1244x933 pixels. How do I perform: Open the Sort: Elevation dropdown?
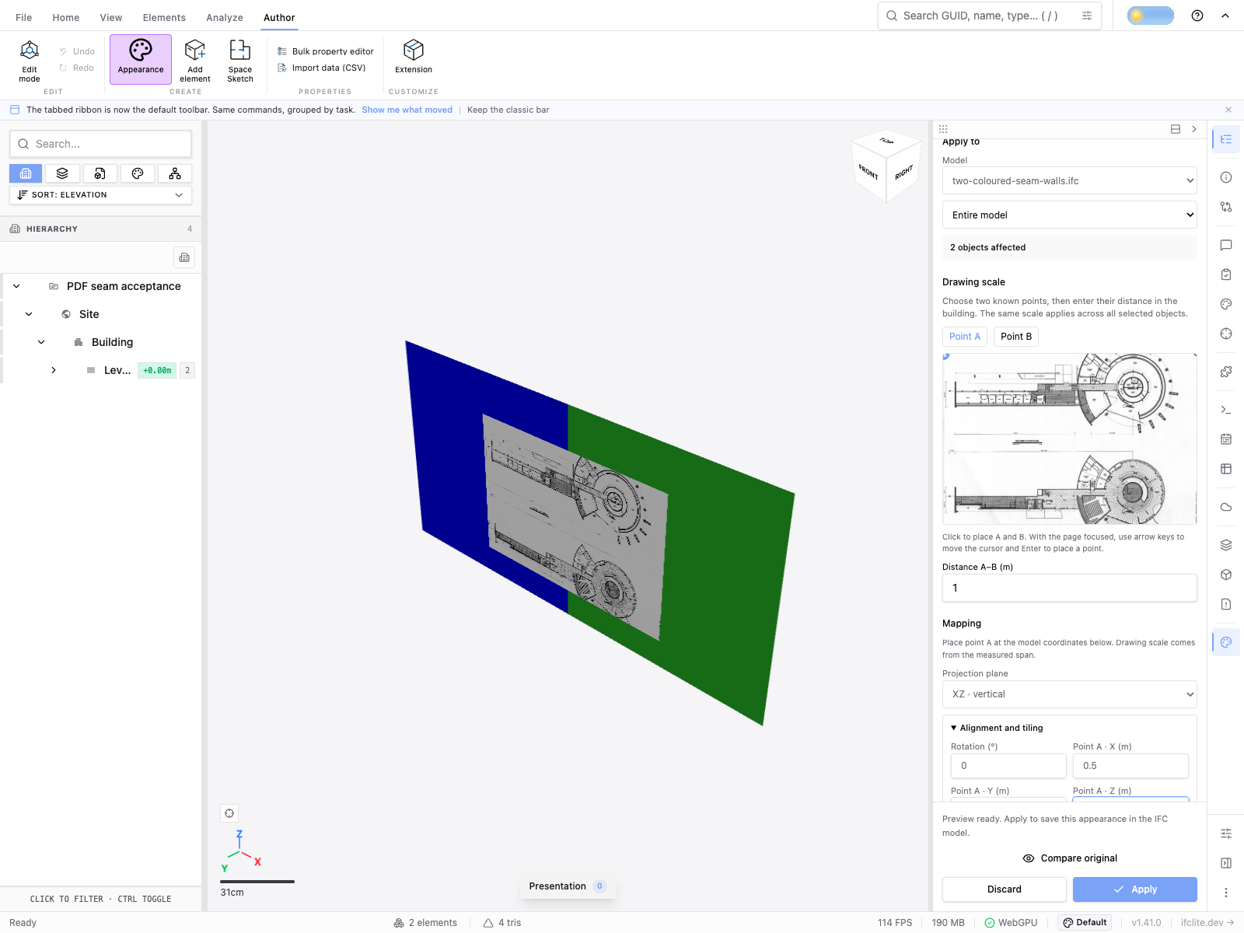[x=100, y=195]
